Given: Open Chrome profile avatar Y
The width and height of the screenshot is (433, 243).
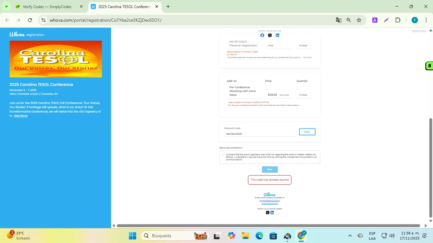Looking at the screenshot, I should [x=415, y=20].
